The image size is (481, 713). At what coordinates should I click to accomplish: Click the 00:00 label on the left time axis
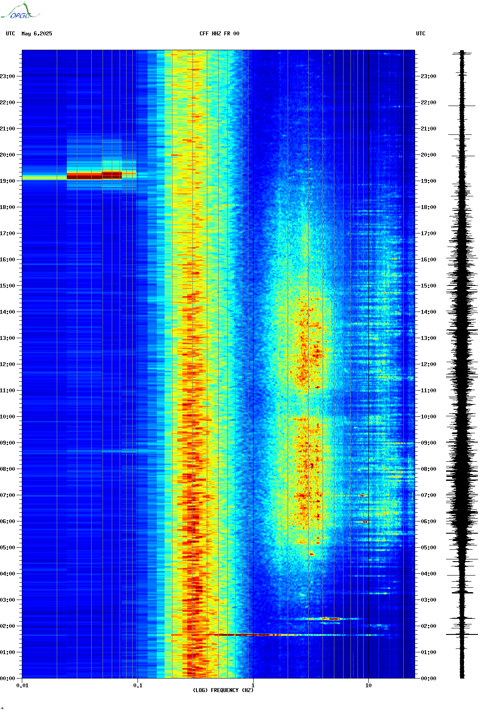coord(7,679)
